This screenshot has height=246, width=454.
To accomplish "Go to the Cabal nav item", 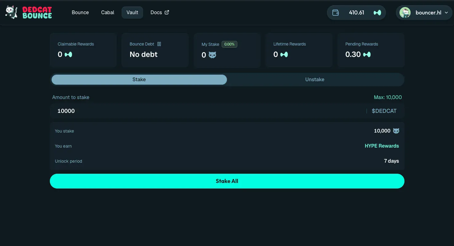I will point(107,12).
